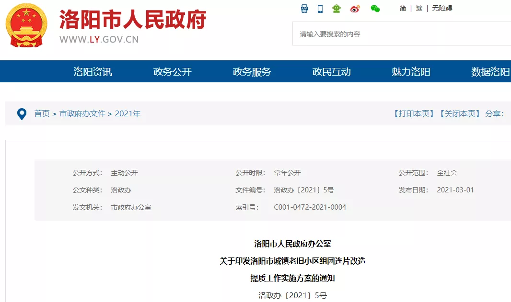Viewport: 511px width, 302px height.
Task: Switch language to 简 simplified Chinese
Action: click(x=403, y=8)
